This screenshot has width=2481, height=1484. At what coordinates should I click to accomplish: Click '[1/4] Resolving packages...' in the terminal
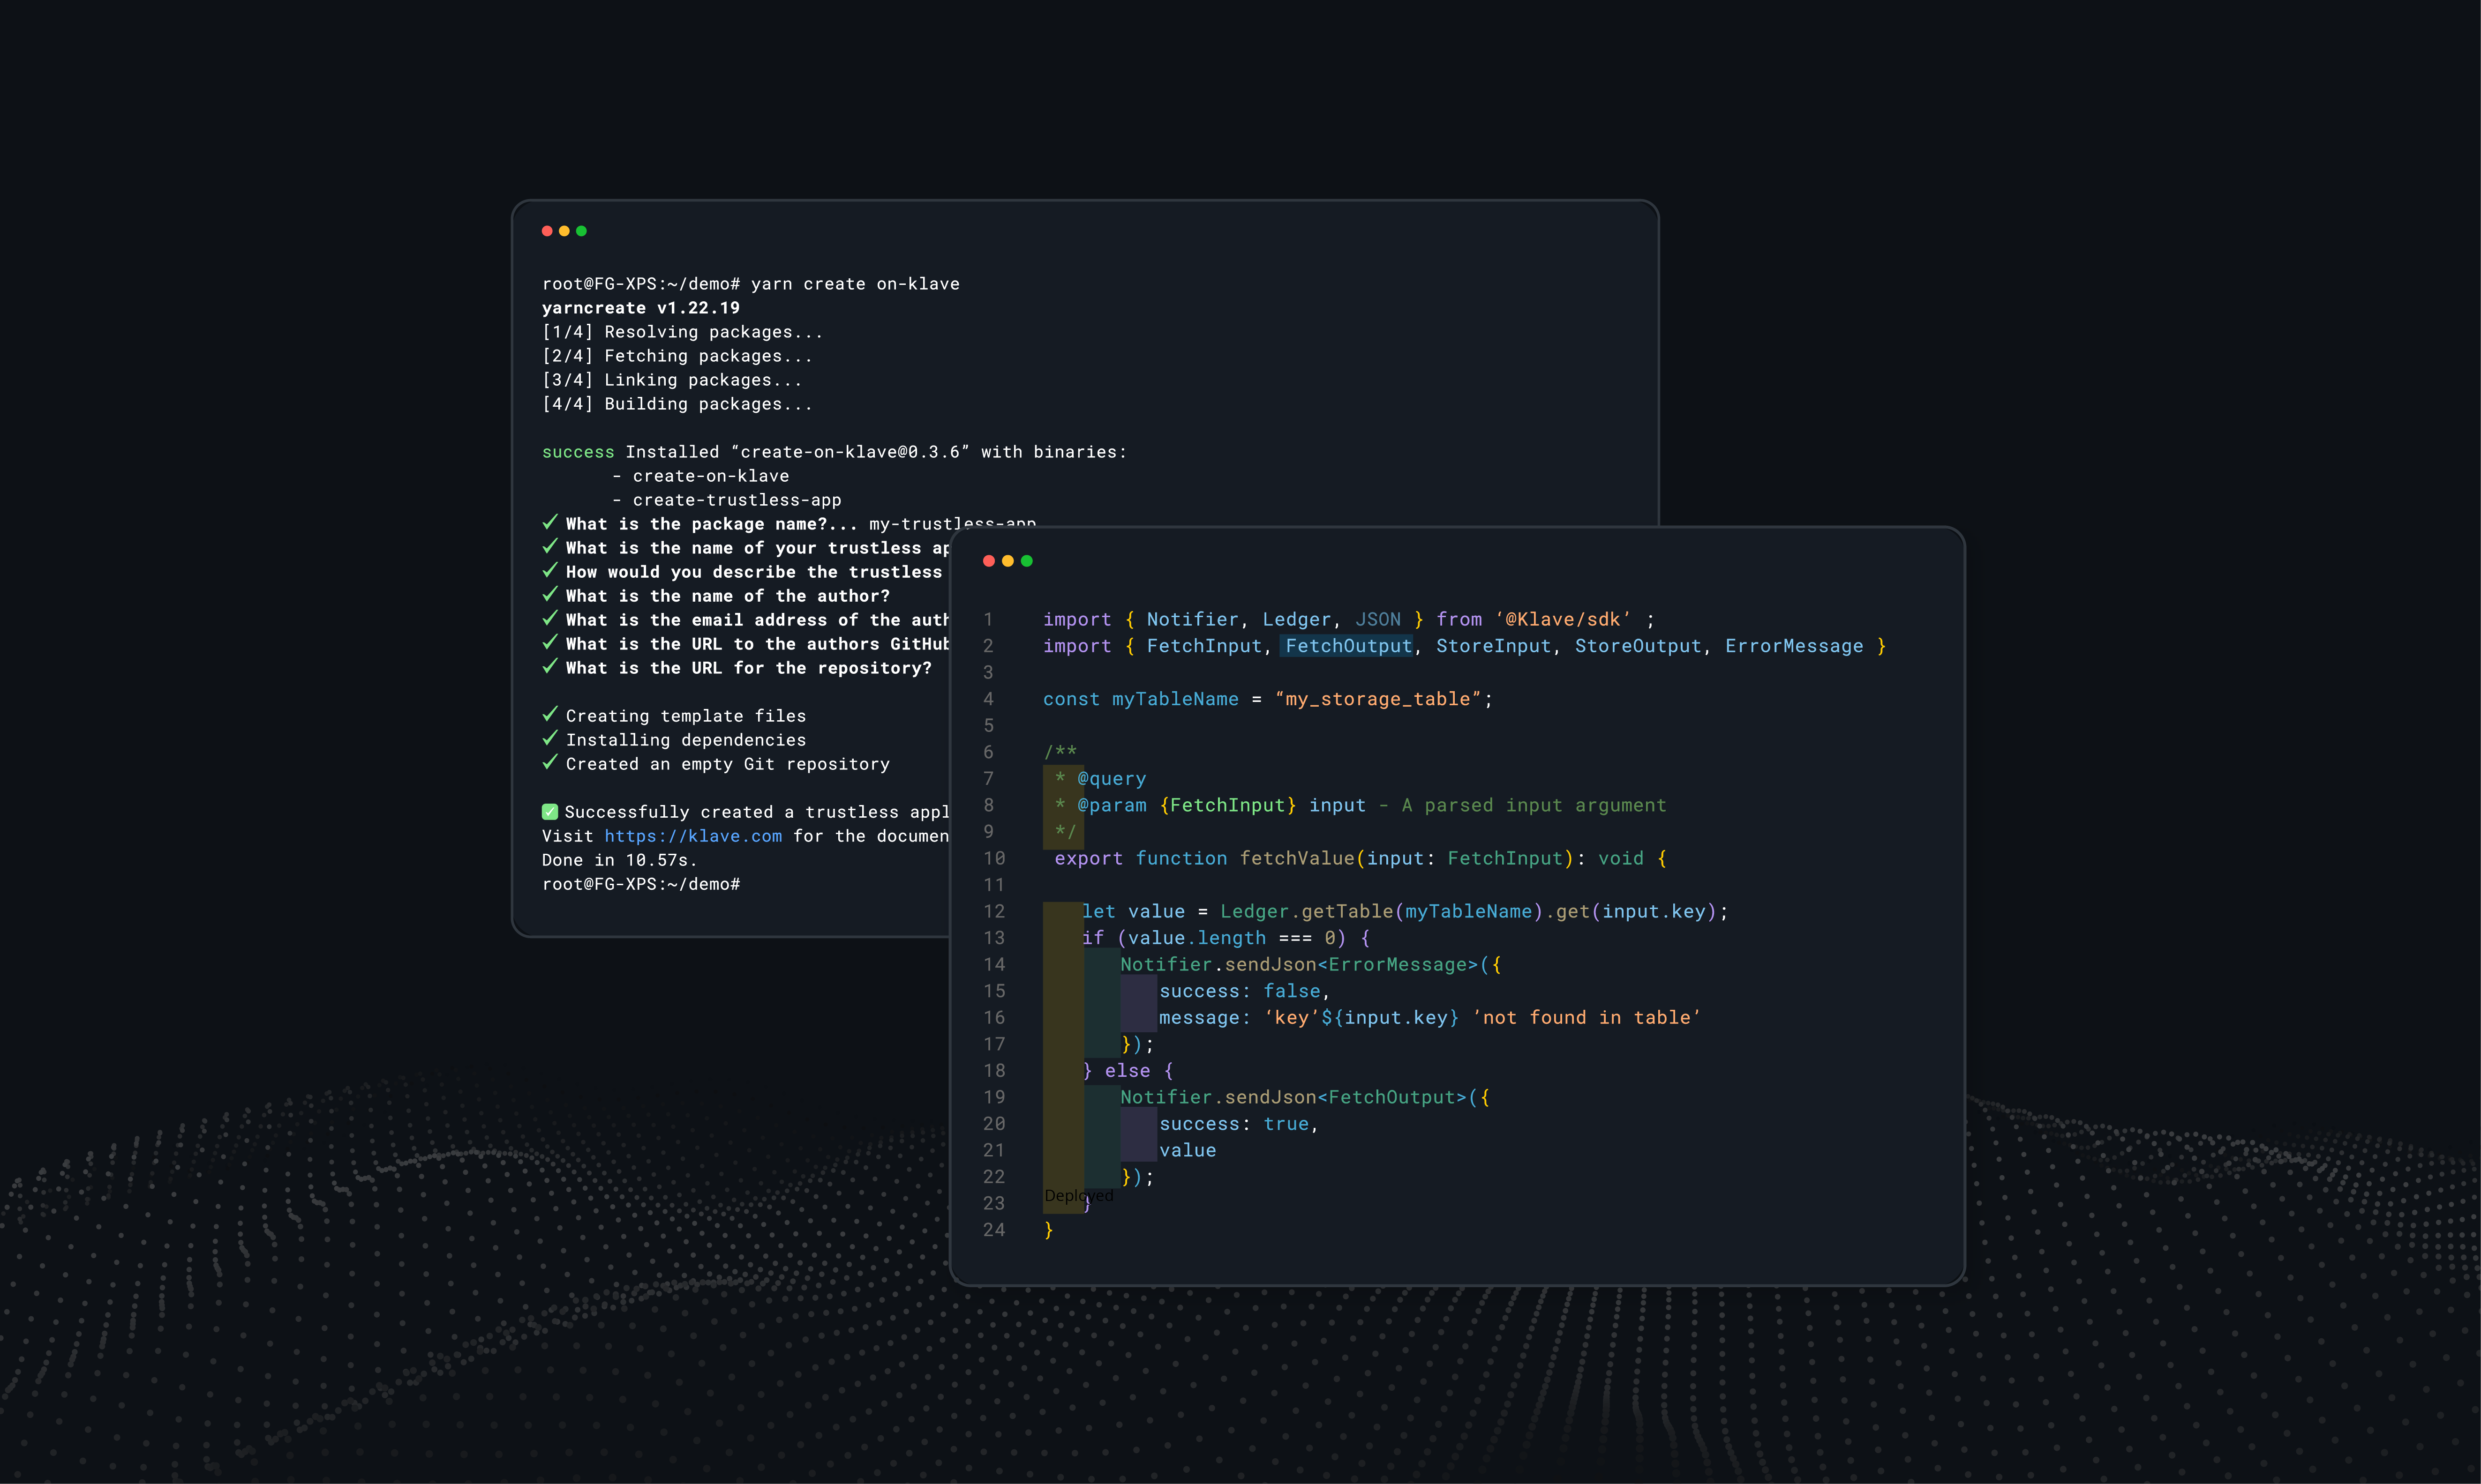(x=682, y=332)
